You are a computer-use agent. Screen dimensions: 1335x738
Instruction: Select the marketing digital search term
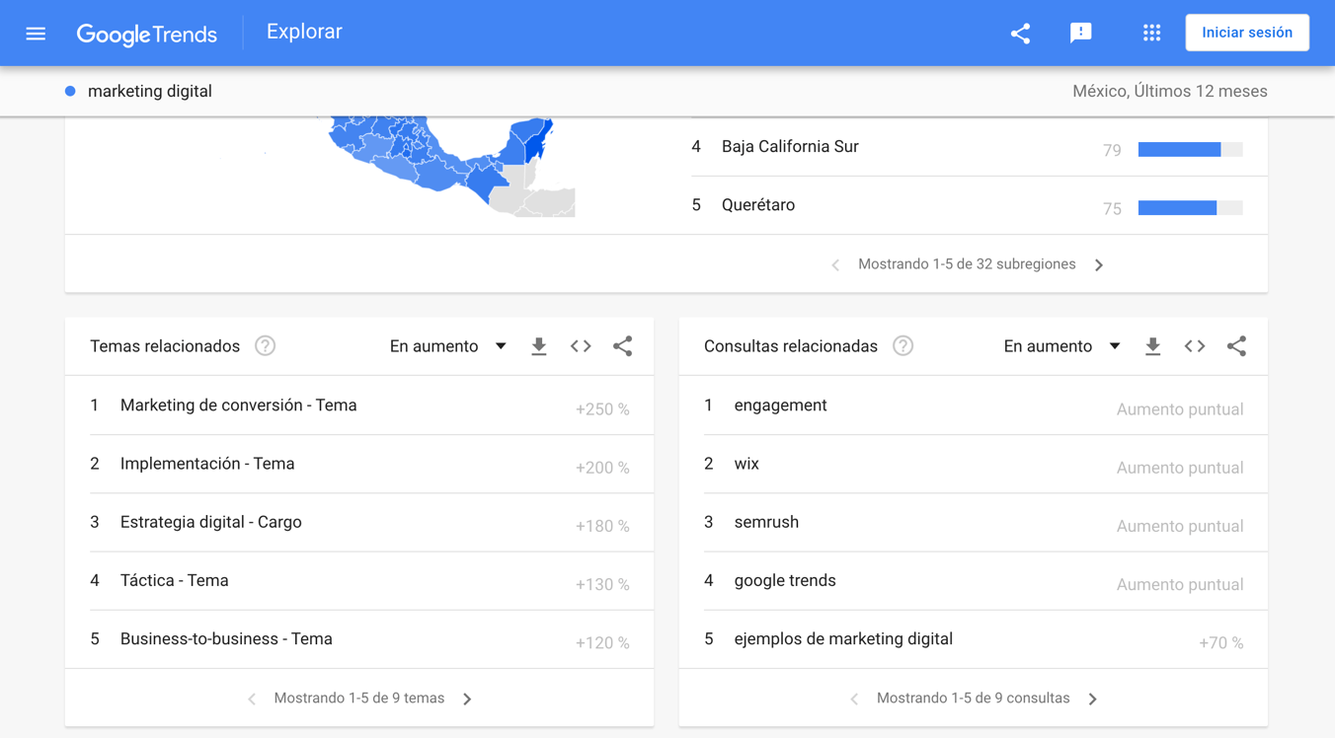point(150,91)
